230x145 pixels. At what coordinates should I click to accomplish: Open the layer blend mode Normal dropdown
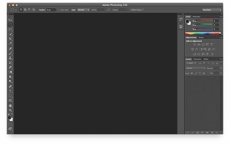[196, 68]
